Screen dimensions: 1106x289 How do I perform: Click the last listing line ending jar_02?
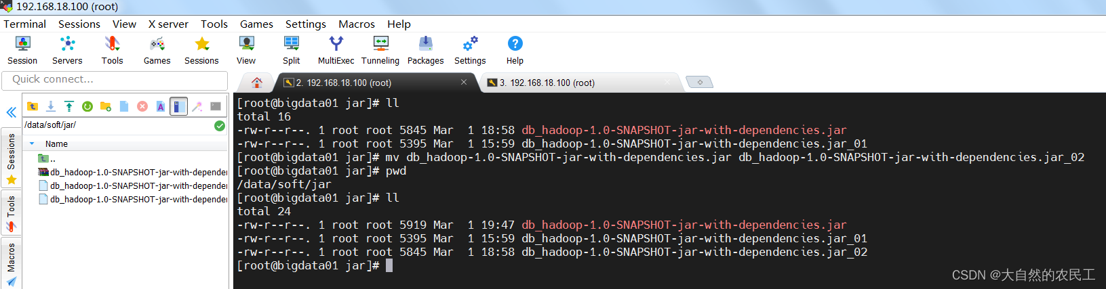click(552, 252)
